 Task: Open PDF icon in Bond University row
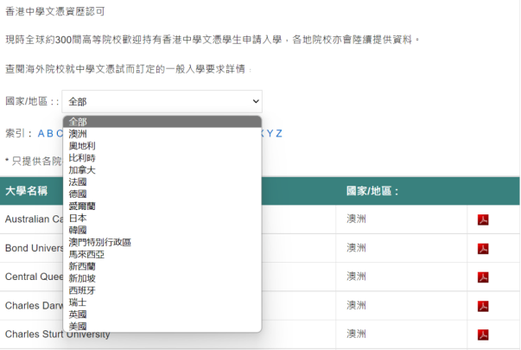[x=483, y=248]
